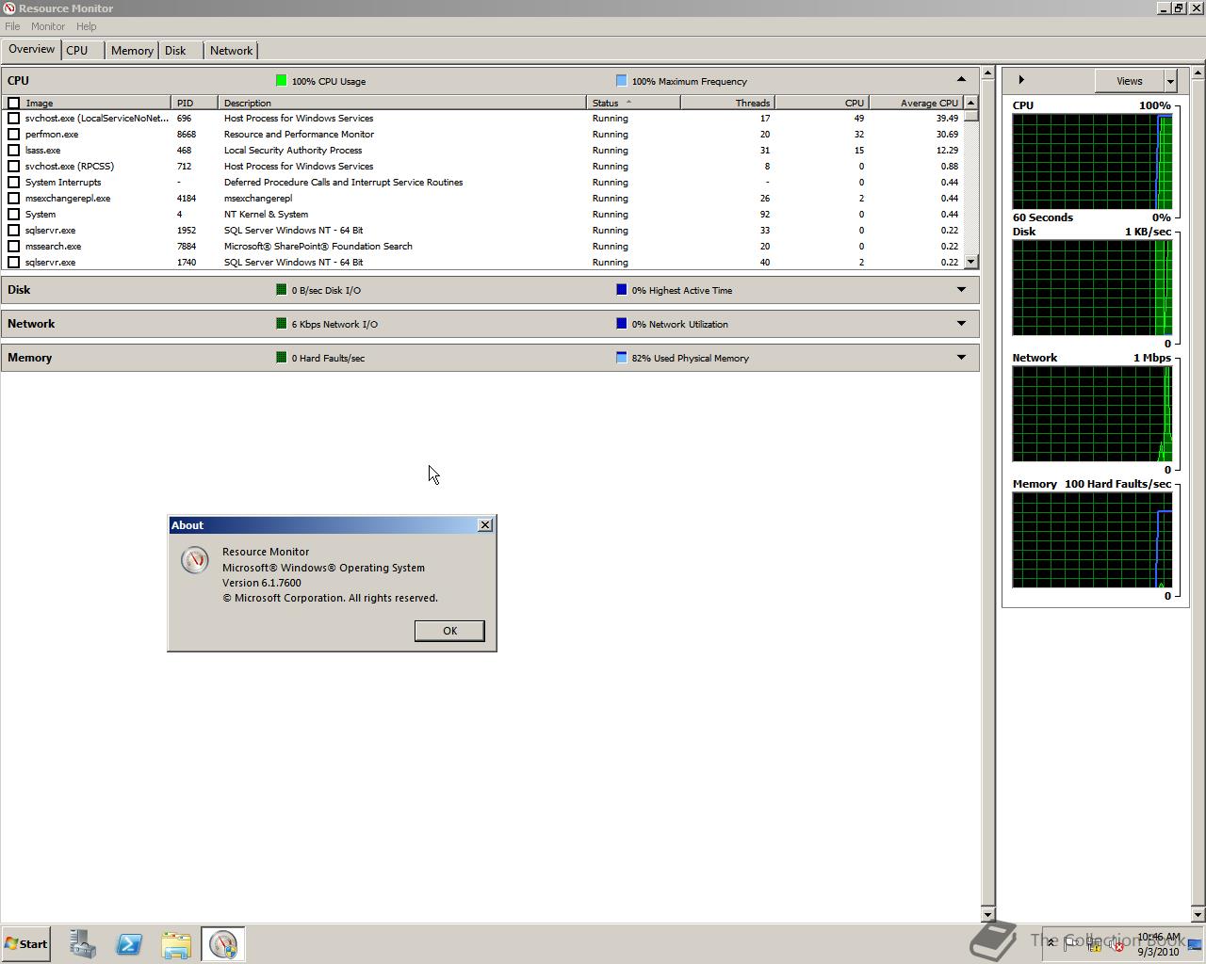Screen dimensions: 1206x964
Task: Click the Disk activity graph
Action: click(x=1092, y=287)
